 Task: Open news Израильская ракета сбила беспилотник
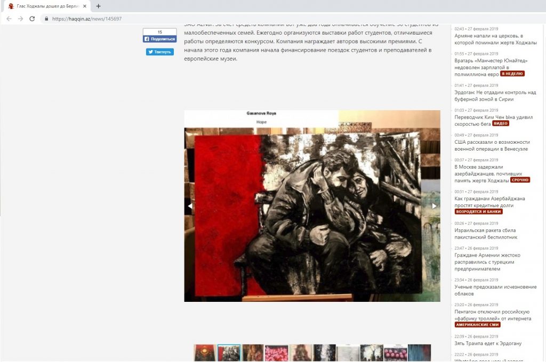[485, 234]
